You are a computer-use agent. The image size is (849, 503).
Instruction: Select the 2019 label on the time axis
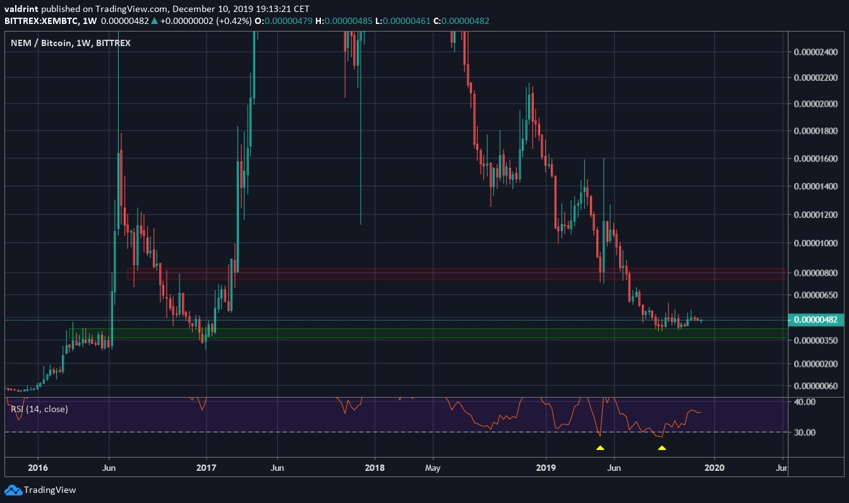546,468
